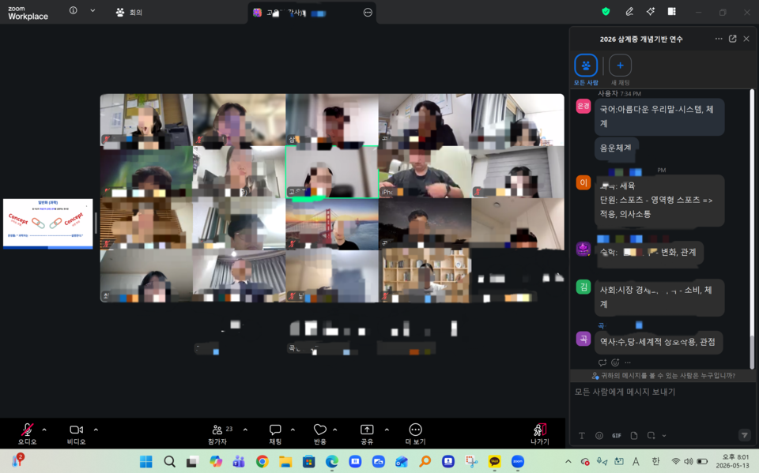The image size is (759, 473).
Task: Expand video options chevron next to 비디오
Action: pos(96,430)
